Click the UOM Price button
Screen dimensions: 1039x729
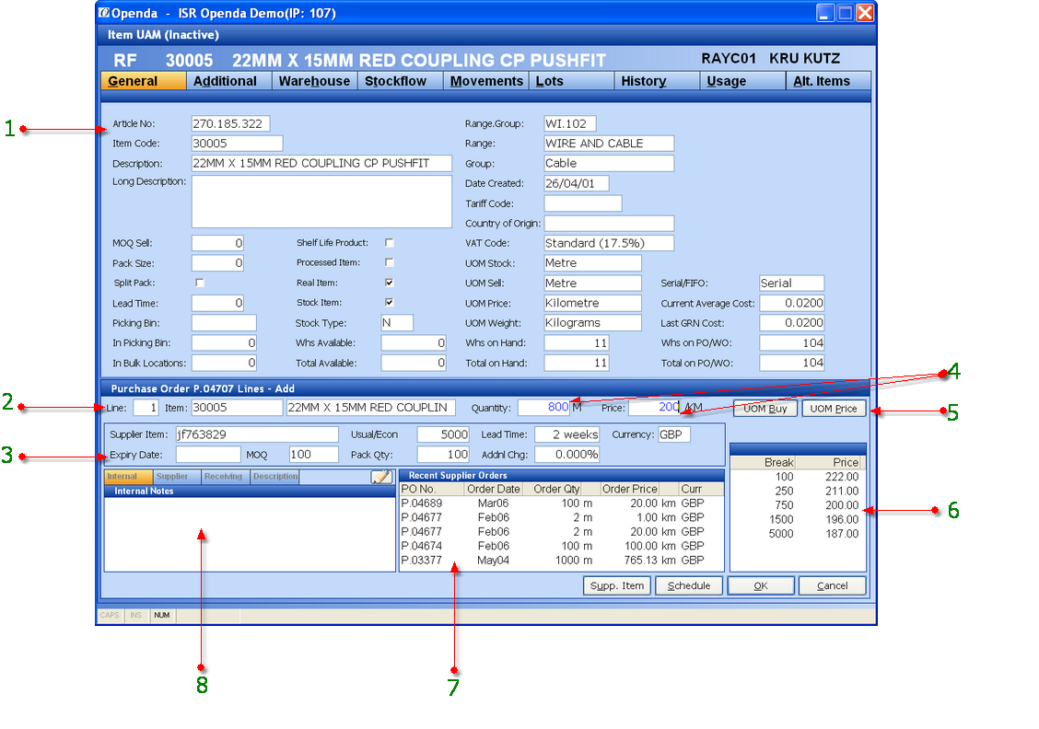(834, 409)
